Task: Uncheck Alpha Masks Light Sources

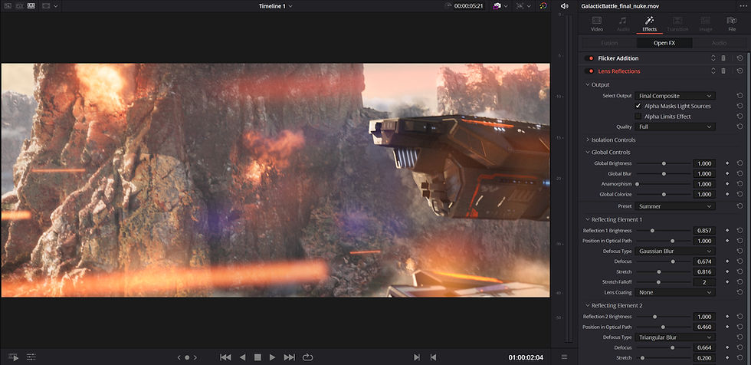Action: click(x=638, y=106)
